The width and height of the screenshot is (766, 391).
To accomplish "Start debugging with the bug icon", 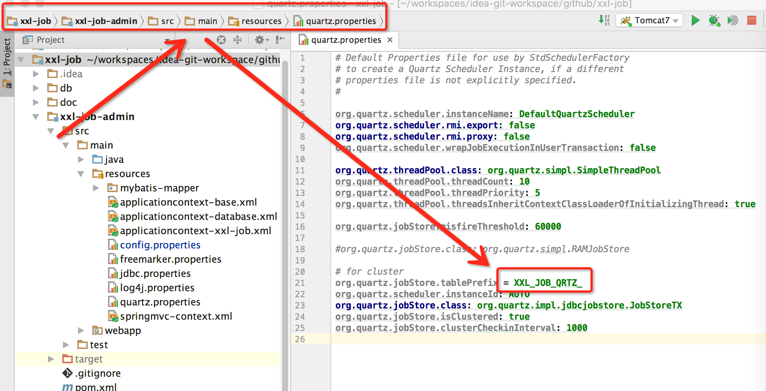I will click(x=714, y=20).
